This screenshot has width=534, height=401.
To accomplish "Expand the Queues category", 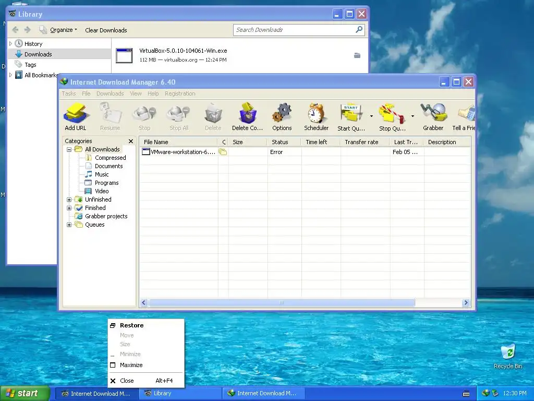I will coord(69,225).
